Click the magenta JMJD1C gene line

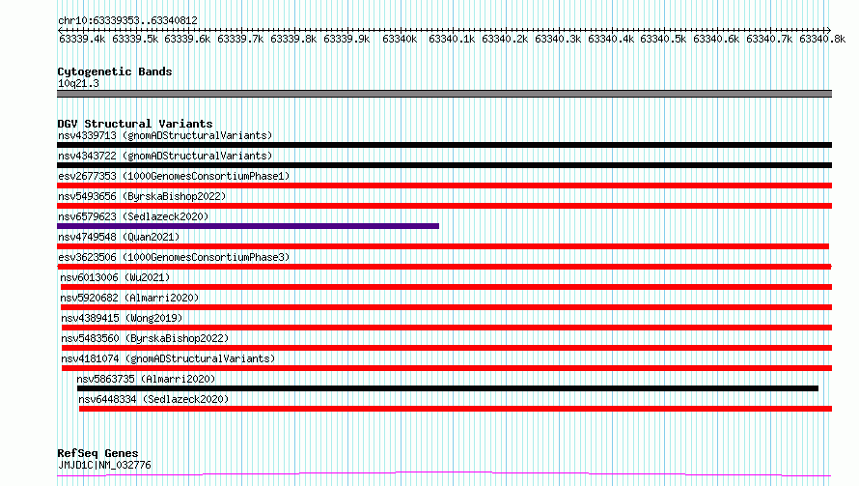coord(444,474)
